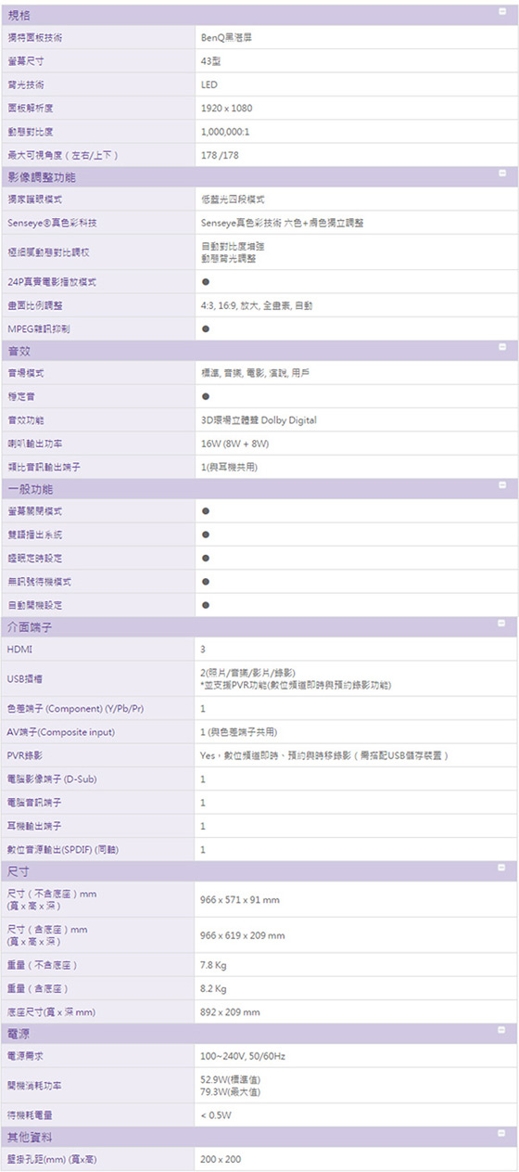Click the dot beside 穩定音
519x1172 pixels.
pyautogui.click(x=205, y=396)
